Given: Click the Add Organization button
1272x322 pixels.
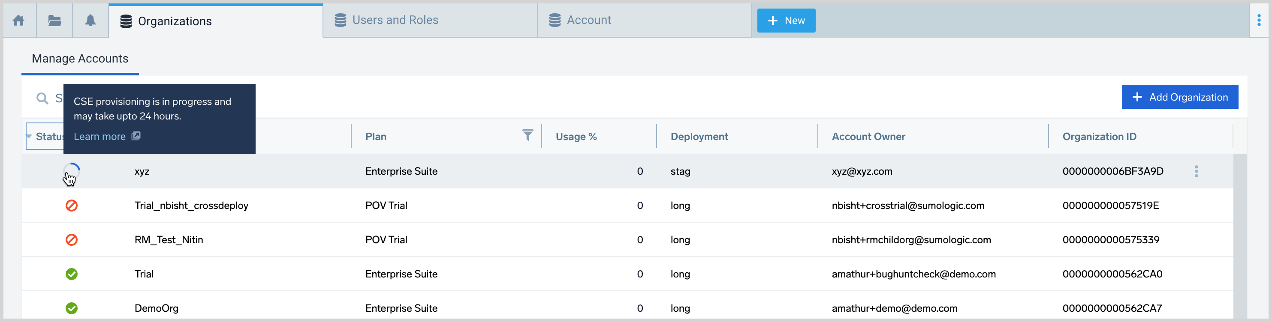Looking at the screenshot, I should pos(1179,97).
